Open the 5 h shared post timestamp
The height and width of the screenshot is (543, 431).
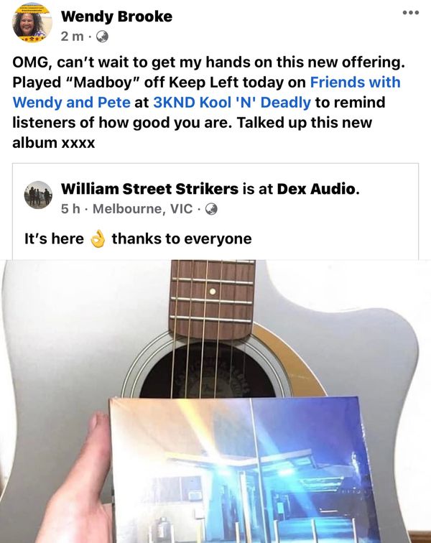pyautogui.click(x=70, y=209)
